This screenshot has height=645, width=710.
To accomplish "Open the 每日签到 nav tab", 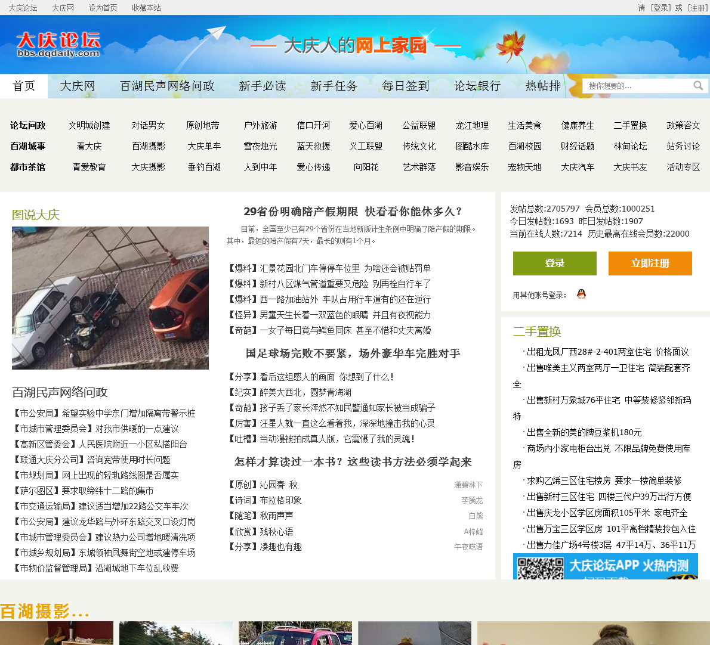I will [x=405, y=86].
